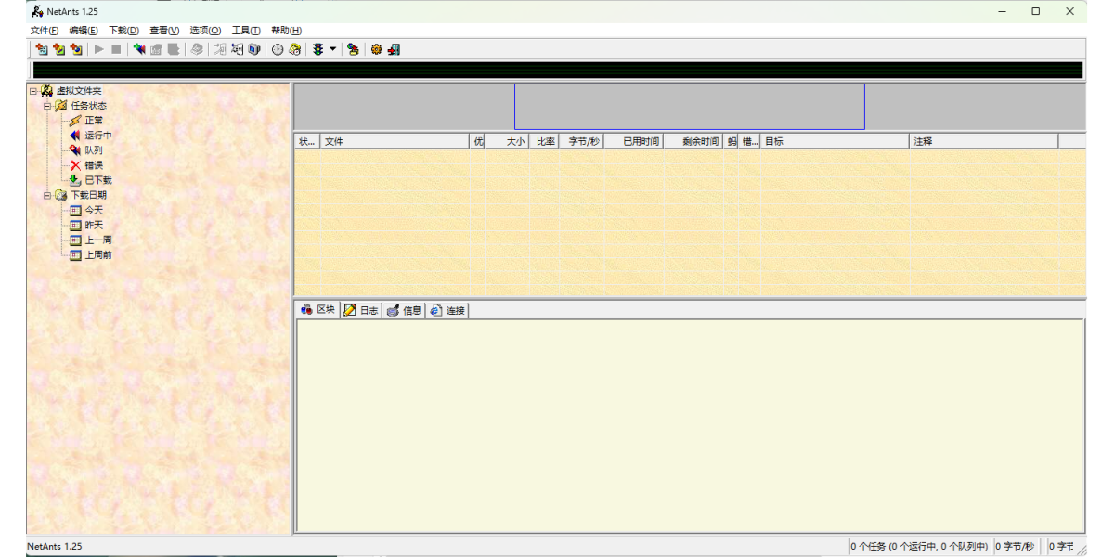Image resolution: width=1114 pixels, height=557 pixels.
Task: Collapse the 下载日期 tree node
Action: click(47, 195)
